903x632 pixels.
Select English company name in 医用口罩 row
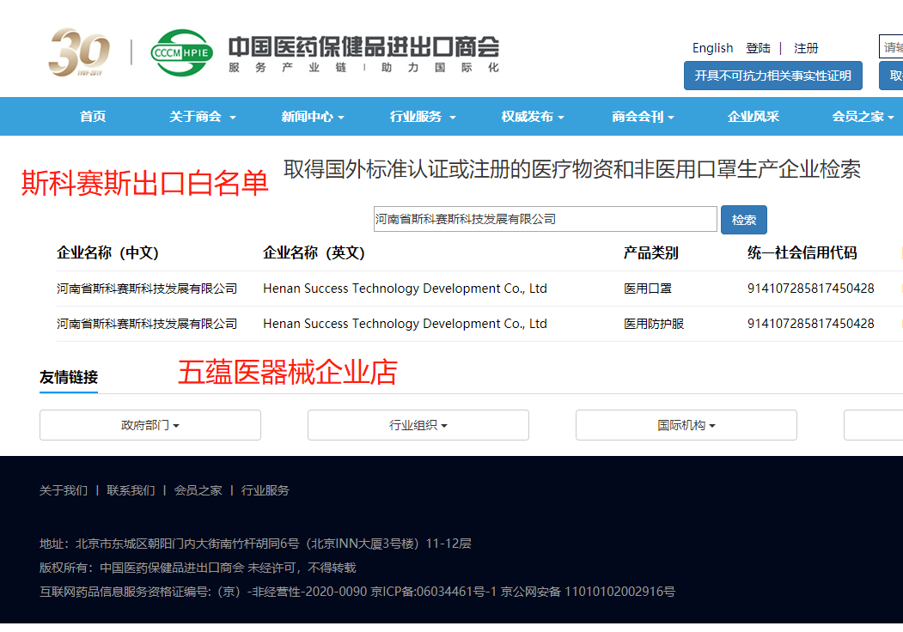(405, 289)
